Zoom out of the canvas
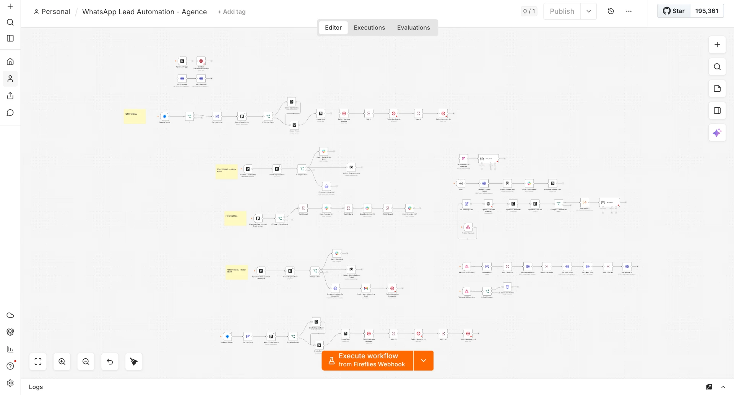The width and height of the screenshot is (734, 395). click(x=86, y=362)
